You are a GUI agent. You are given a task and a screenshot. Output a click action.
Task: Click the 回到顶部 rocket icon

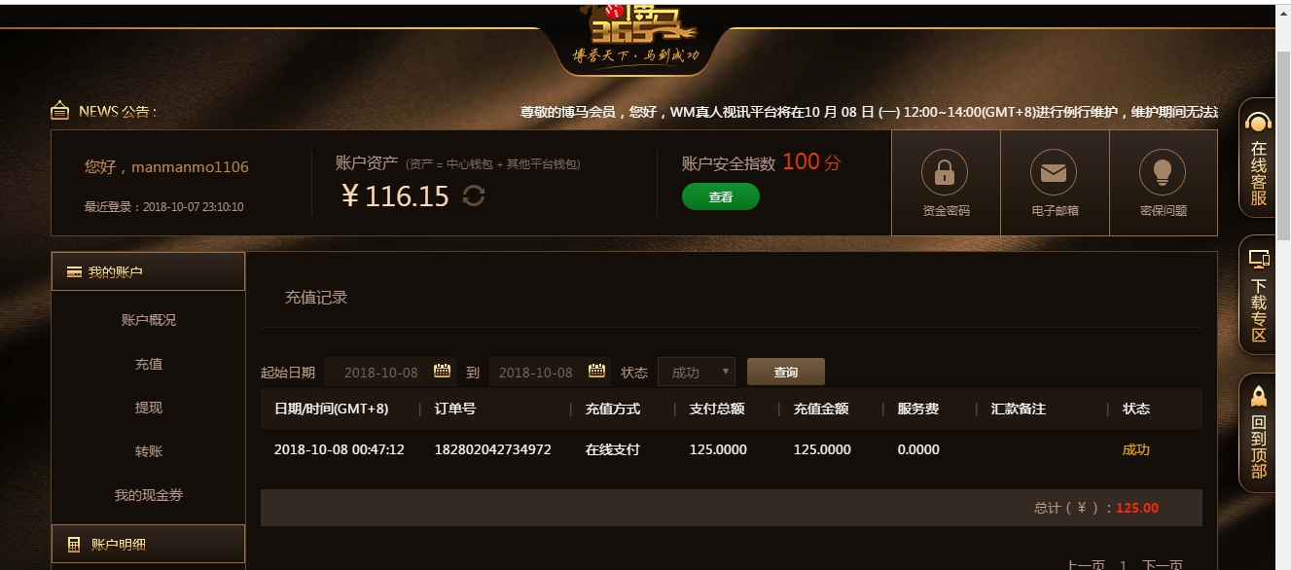click(1259, 396)
